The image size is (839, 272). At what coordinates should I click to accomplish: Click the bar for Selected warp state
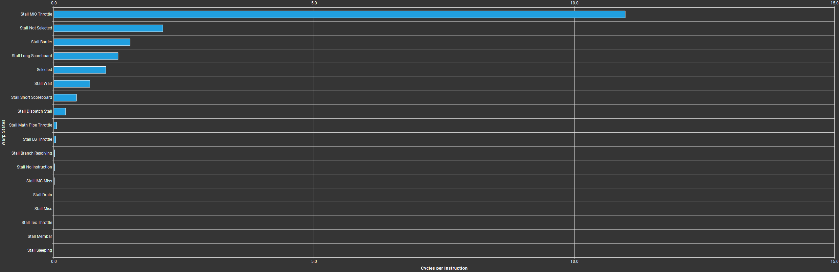tap(80, 70)
